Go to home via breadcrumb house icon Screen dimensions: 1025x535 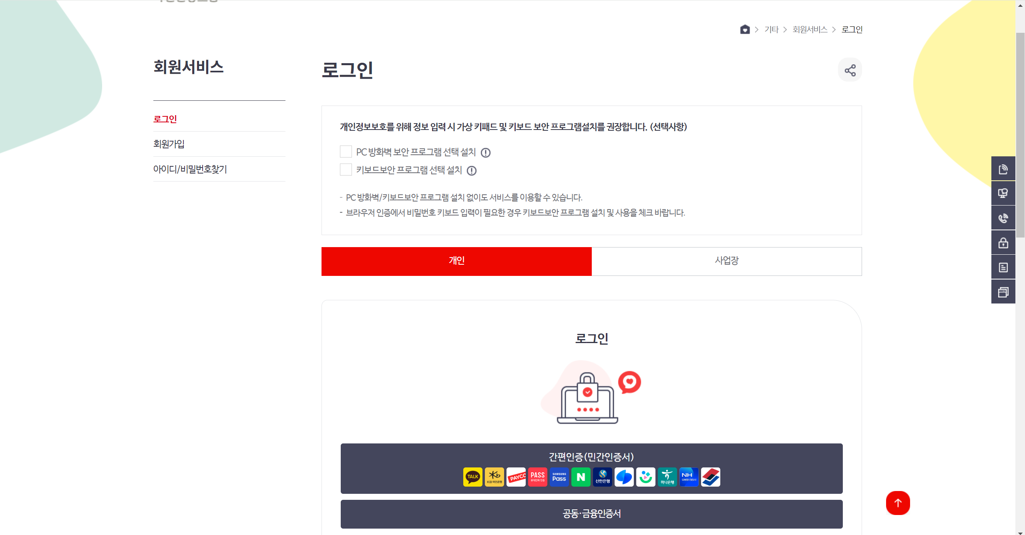click(745, 29)
